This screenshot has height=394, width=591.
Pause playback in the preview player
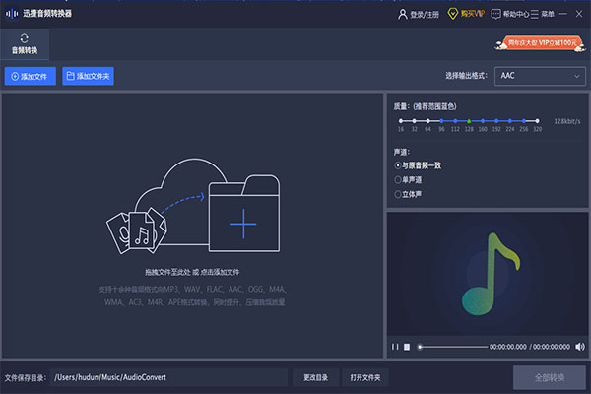[x=395, y=347]
